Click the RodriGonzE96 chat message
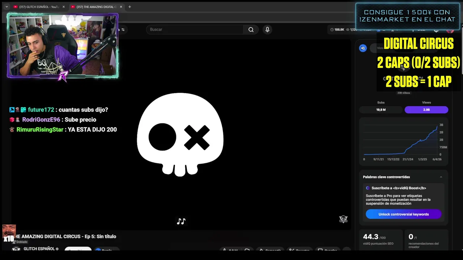This screenshot has height=260, width=463. pyautogui.click(x=53, y=120)
